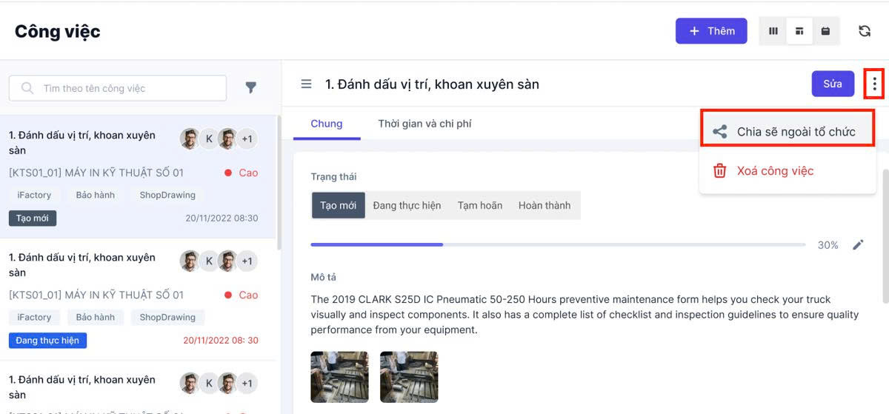
Task: Select the split layout view icon
Action: (x=799, y=31)
